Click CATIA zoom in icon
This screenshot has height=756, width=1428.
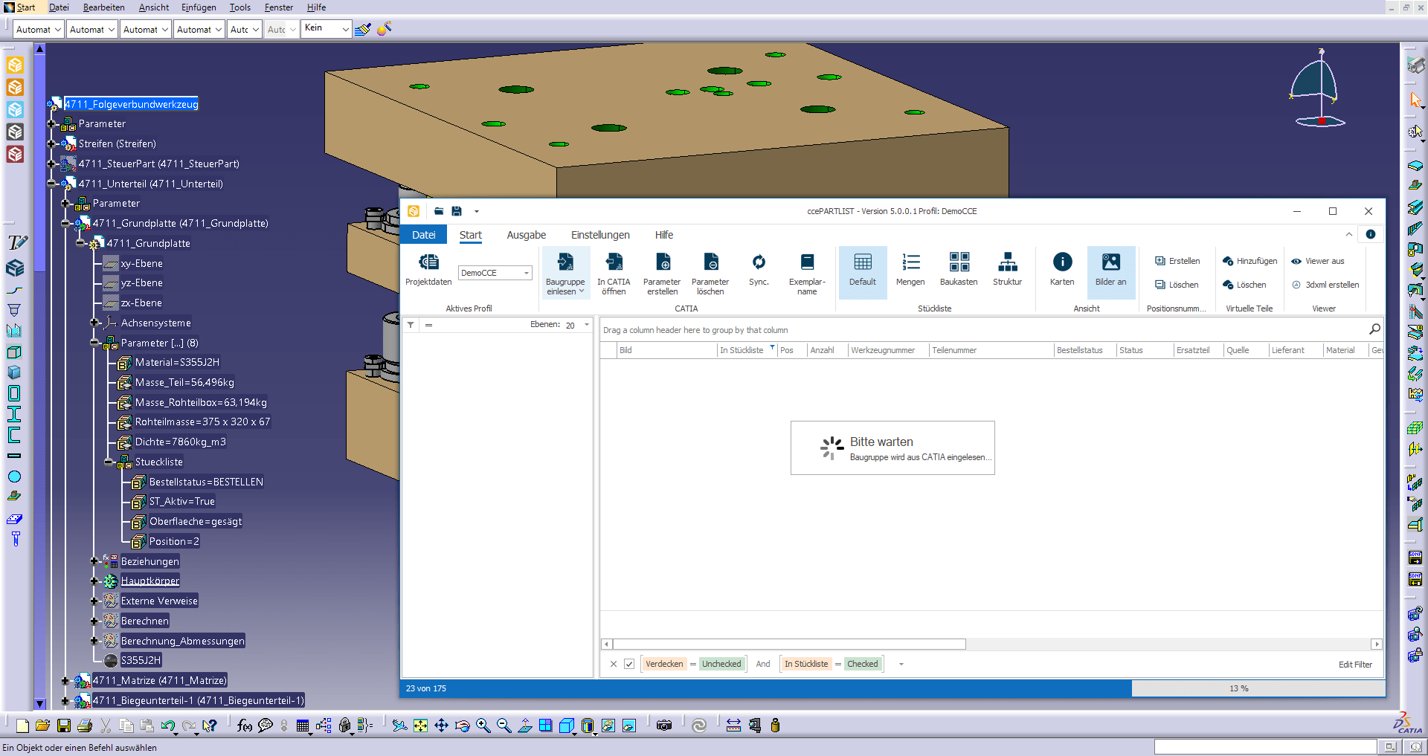pyautogui.click(x=483, y=726)
